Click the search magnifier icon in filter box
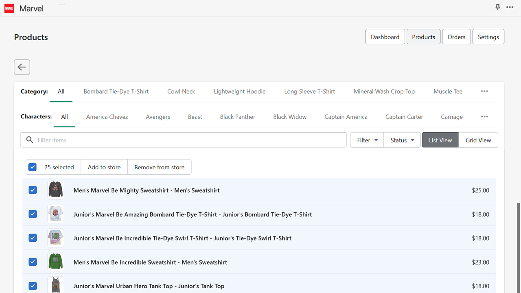Viewport: 521px width, 293px height. pos(29,140)
